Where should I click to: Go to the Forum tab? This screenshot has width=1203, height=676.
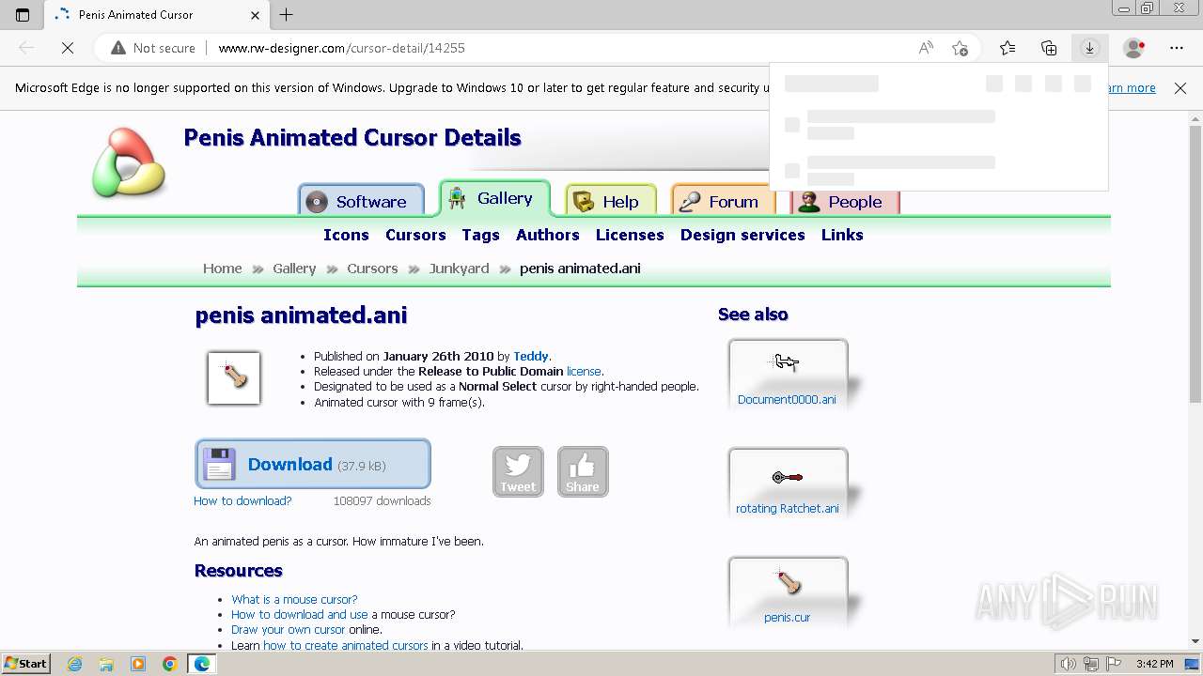tap(724, 201)
